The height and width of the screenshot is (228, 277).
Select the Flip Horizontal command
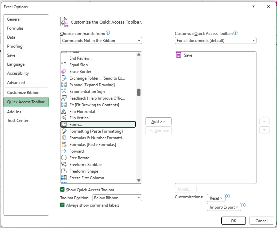pos(82,111)
